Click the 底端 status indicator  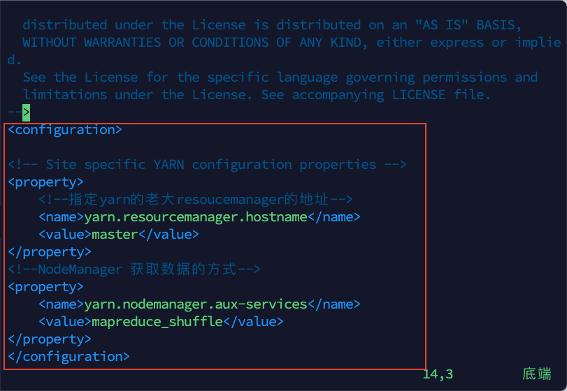536,374
